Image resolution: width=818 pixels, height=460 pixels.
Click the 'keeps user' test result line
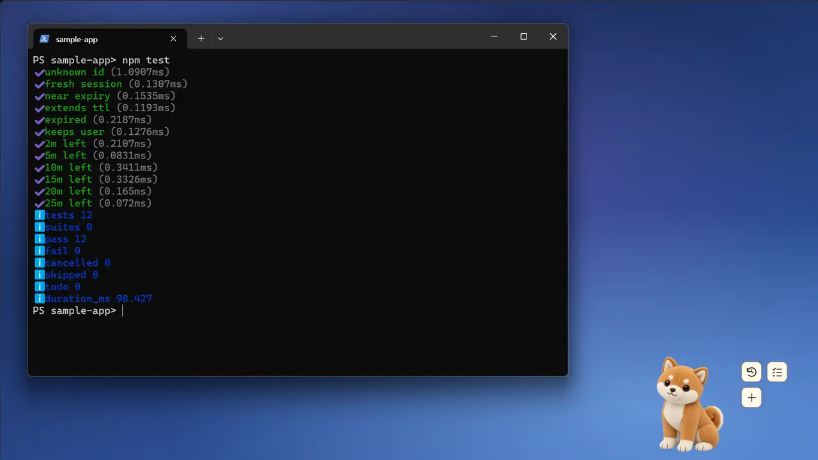coord(102,132)
